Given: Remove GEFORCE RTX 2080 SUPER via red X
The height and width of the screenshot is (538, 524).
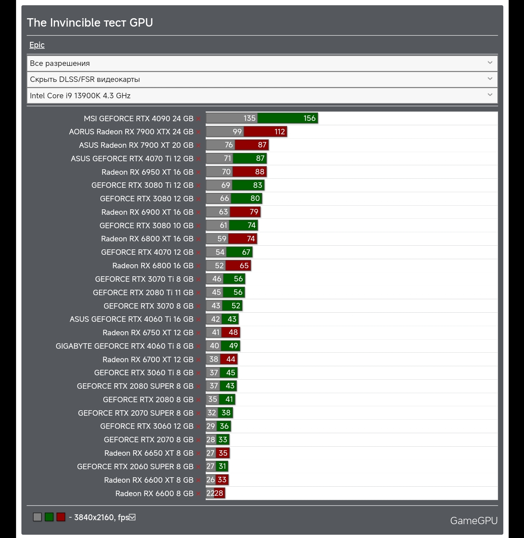Looking at the screenshot, I should (x=198, y=387).
